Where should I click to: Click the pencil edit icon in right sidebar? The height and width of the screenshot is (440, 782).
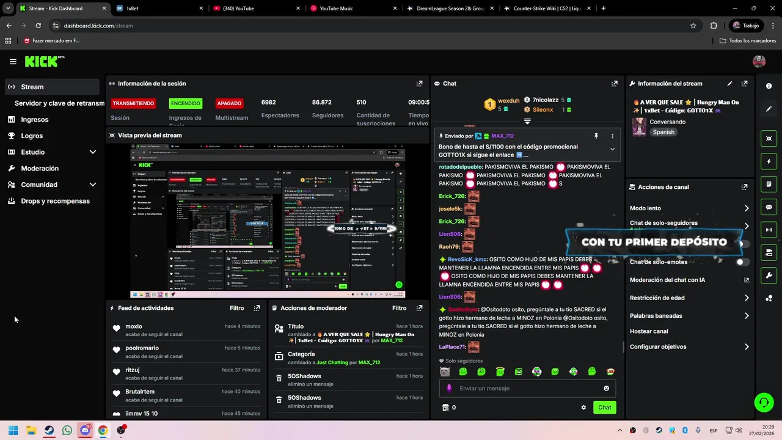point(769,109)
